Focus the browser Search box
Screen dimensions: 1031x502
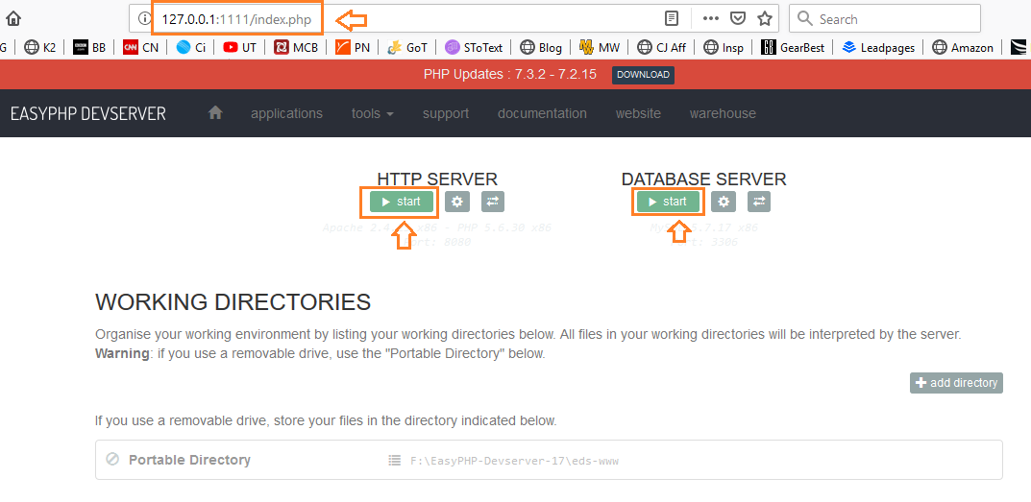tap(884, 19)
